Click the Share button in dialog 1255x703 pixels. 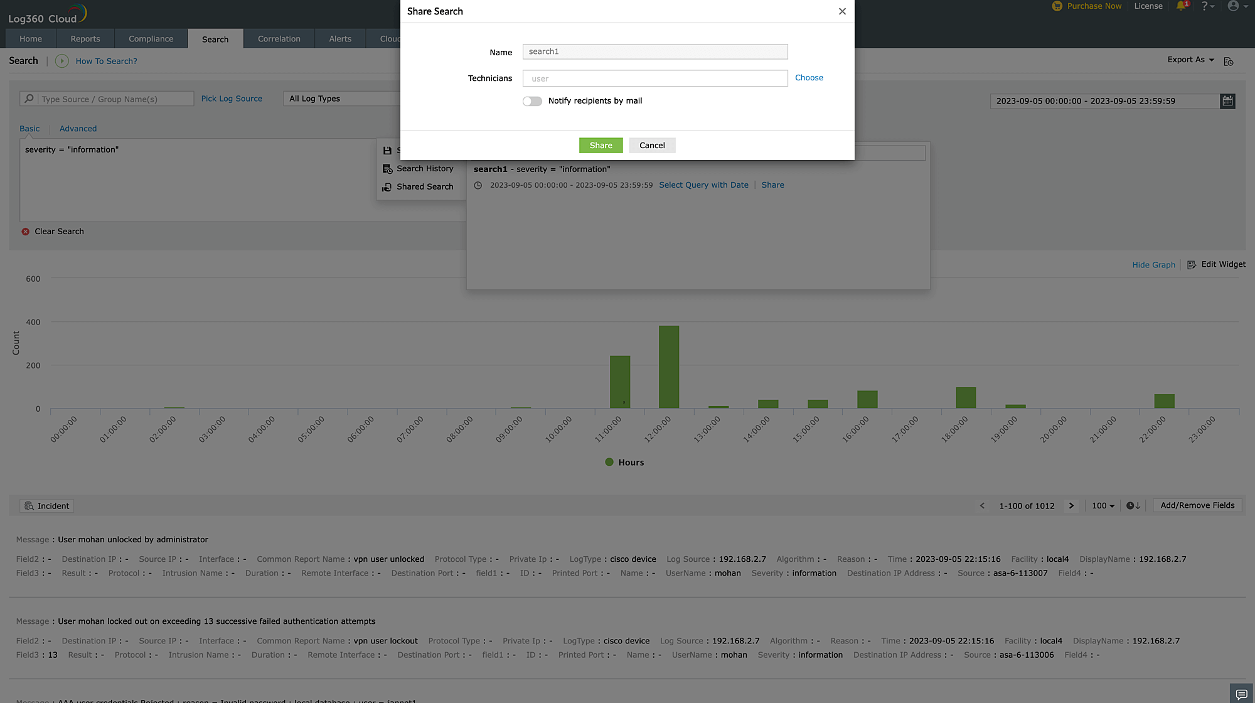pos(601,145)
